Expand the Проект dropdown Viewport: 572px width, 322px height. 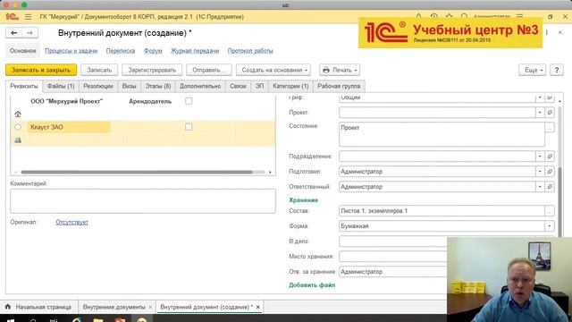pos(540,113)
